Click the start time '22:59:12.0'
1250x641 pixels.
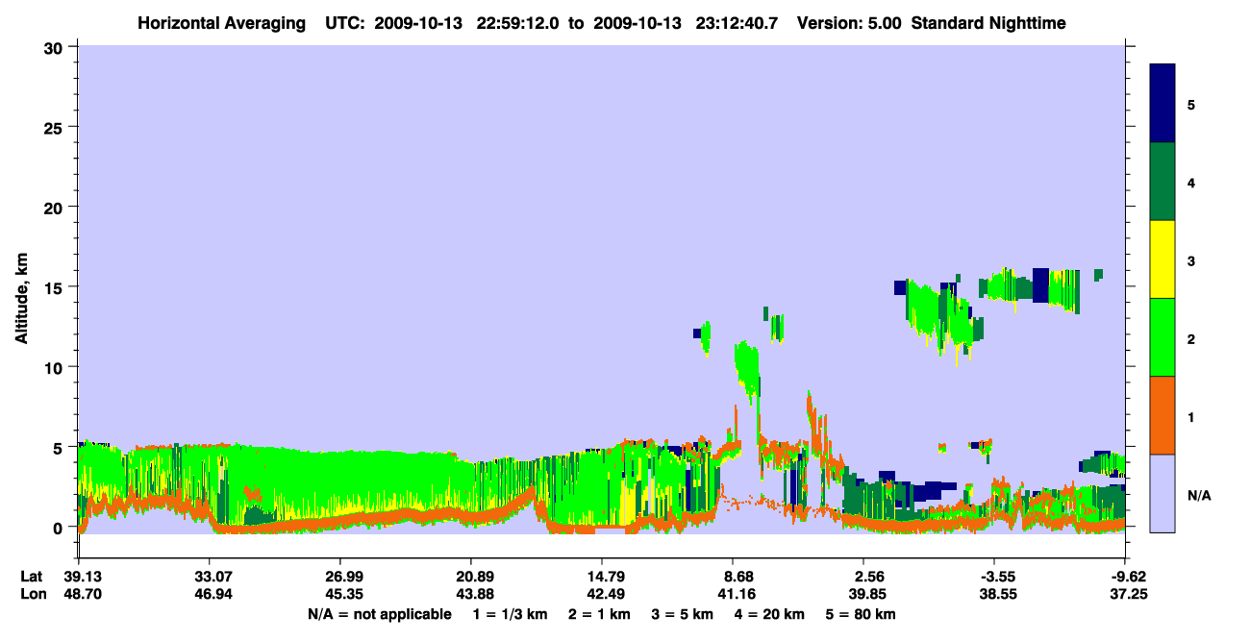coord(519,22)
